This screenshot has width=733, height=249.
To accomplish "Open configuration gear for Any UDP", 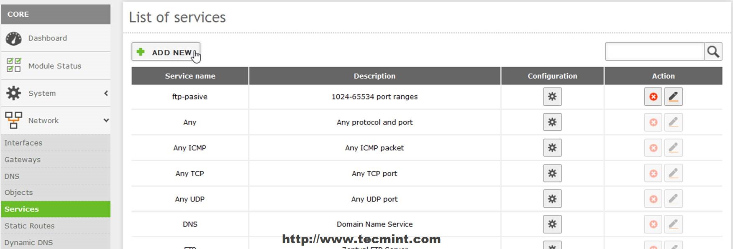I will 552,199.
